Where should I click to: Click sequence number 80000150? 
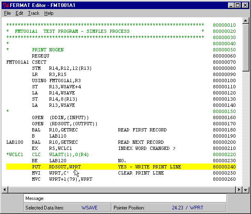coord(224,111)
